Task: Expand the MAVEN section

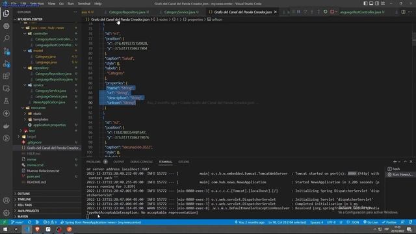Action: (23, 216)
